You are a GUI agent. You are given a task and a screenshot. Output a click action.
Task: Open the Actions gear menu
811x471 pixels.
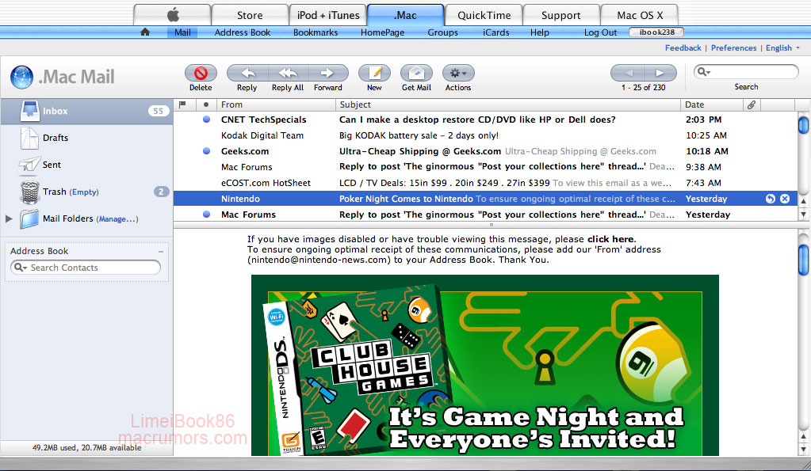(x=458, y=74)
